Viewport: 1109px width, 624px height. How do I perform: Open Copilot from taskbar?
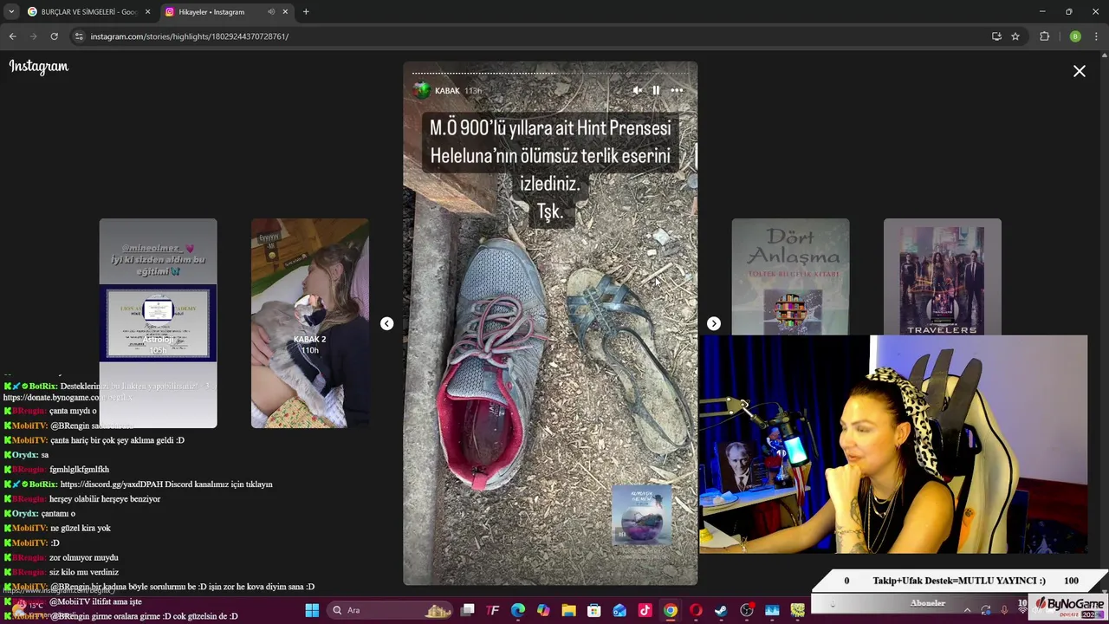[x=543, y=611]
